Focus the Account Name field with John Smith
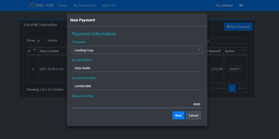 (x=137, y=68)
